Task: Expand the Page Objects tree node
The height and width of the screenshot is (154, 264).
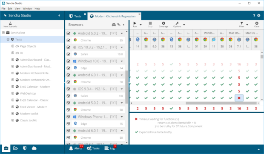Action: point(13,46)
